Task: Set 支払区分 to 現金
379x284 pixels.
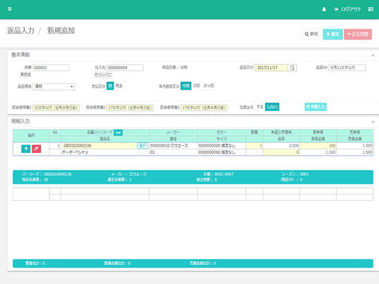Action: point(119,86)
